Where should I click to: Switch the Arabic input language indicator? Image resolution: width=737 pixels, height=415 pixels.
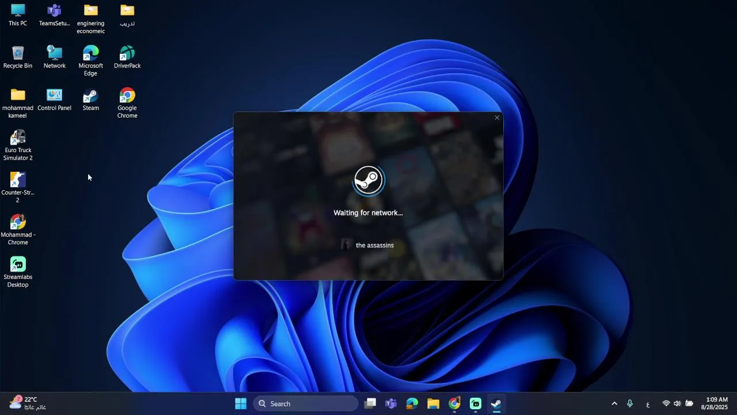coord(648,404)
